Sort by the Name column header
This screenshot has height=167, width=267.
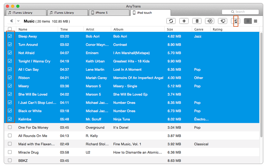(x=23, y=30)
